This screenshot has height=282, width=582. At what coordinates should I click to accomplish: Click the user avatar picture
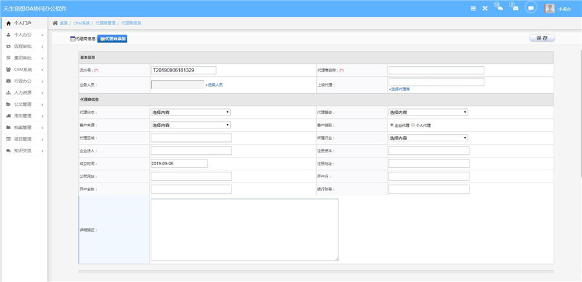coord(550,8)
